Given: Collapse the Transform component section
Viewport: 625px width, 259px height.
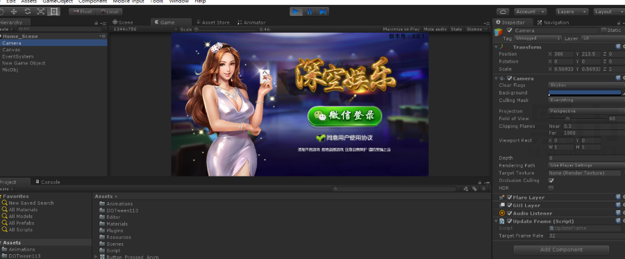Looking at the screenshot, I should 497,47.
